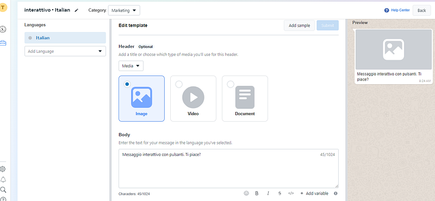Open the notifications bell sidebar icon
This screenshot has height=201, width=435.
tap(3, 179)
